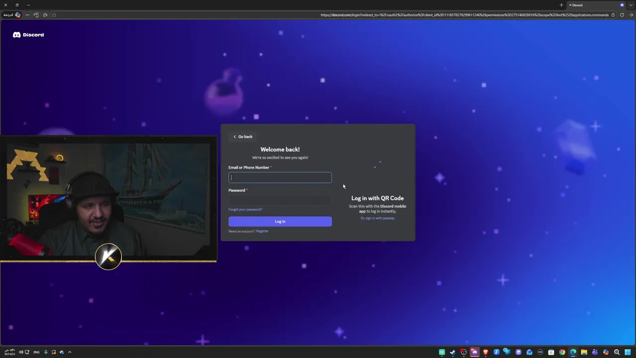Open Copilot from the taskbar
The height and width of the screenshot is (358, 636).
click(x=606, y=352)
